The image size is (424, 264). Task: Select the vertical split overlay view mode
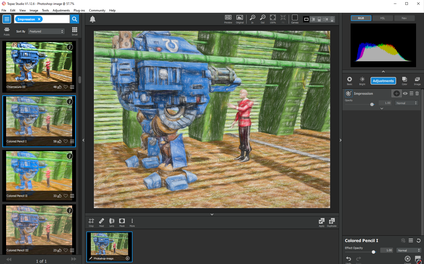click(313, 19)
